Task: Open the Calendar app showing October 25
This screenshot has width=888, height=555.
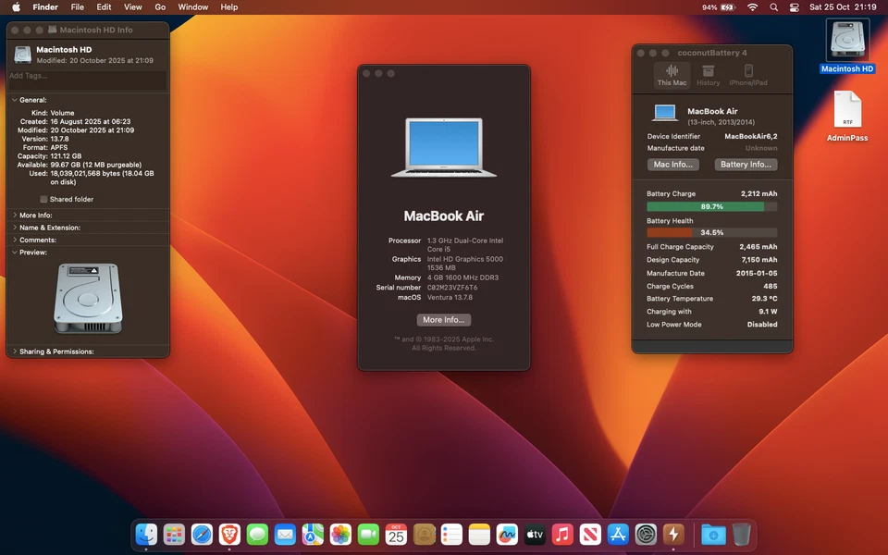Action: coord(396,534)
